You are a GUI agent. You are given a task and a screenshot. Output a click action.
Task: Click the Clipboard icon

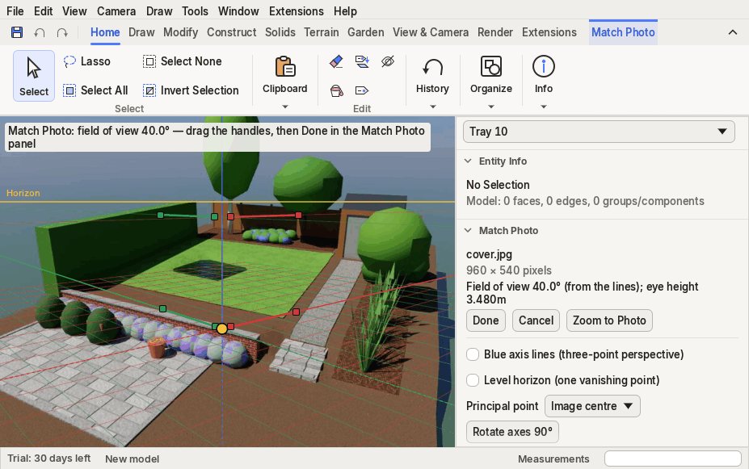[x=285, y=67]
